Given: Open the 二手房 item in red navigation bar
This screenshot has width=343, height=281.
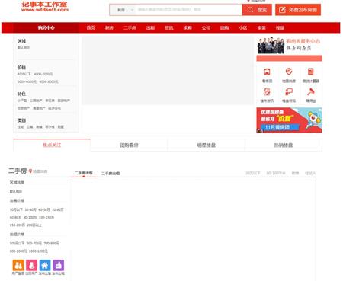Looking at the screenshot, I should [130, 27].
